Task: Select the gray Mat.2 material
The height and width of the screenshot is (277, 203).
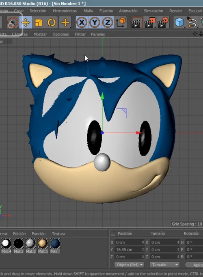Action: click(30, 246)
